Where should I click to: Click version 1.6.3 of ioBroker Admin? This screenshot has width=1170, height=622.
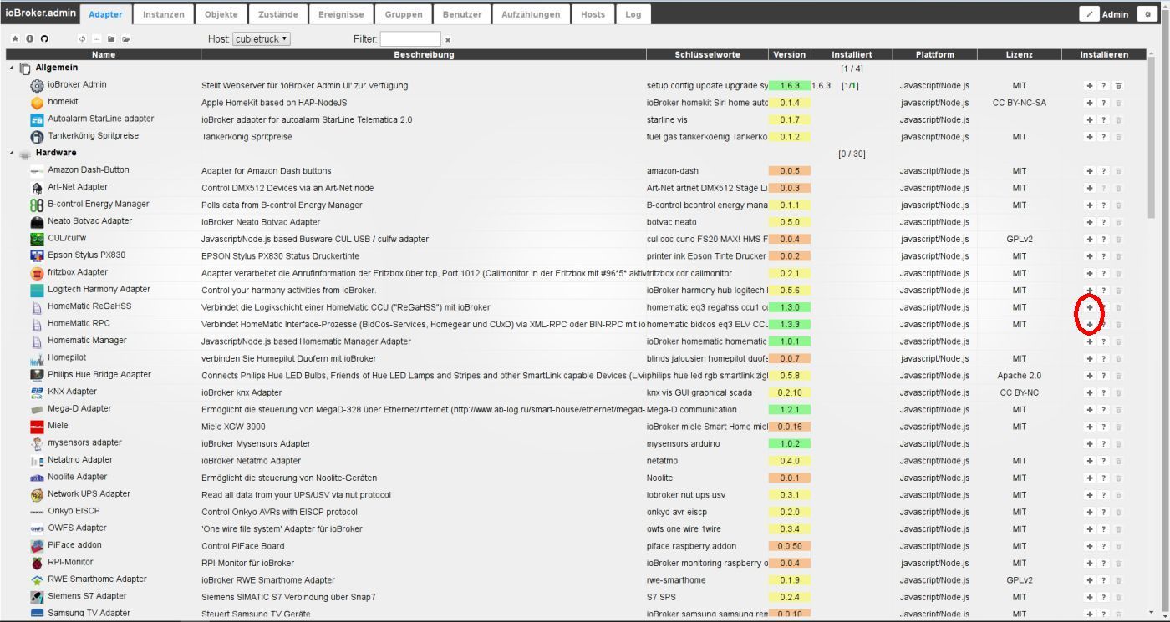[790, 86]
